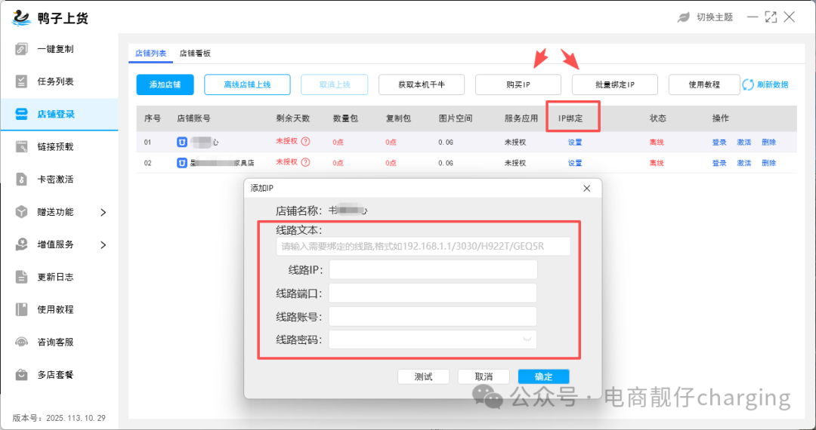This screenshot has height=430, width=816.
Task: Click the 使用教程 book icon in sidebar
Action: (x=21, y=309)
